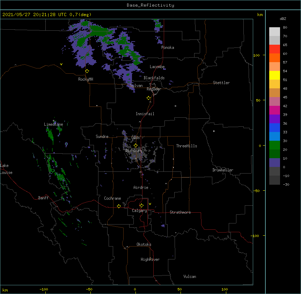Click the yellow diamond marker below RedDeer
The image size is (301, 294).
(x=149, y=98)
